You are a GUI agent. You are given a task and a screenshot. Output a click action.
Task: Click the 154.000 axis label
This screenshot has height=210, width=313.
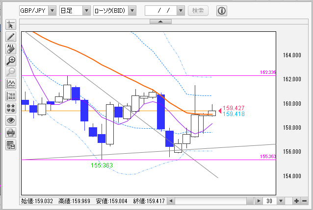(292, 176)
